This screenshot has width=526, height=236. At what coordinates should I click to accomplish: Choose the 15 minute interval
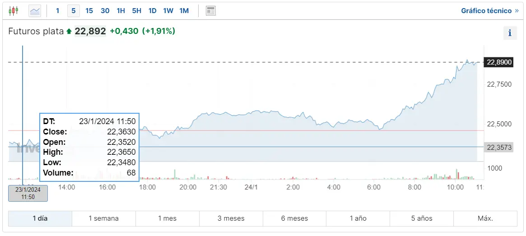89,10
